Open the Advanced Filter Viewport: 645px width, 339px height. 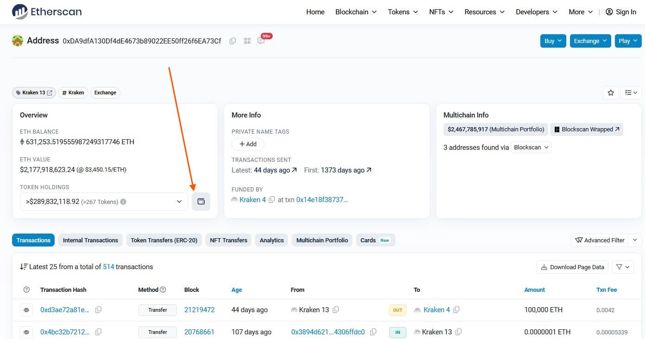point(600,240)
